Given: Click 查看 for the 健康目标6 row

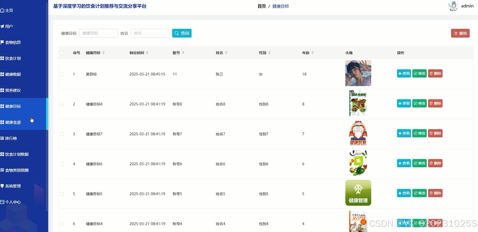Looking at the screenshot, I should 404,163.
